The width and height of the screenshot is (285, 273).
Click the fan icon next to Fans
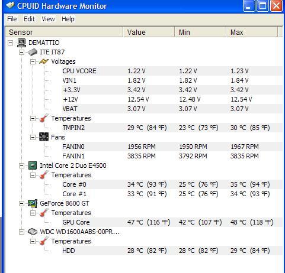coord(44,137)
